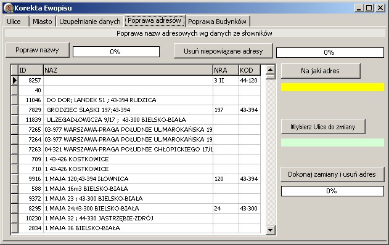Minimize the Korekta Ewopisu window

point(359,8)
